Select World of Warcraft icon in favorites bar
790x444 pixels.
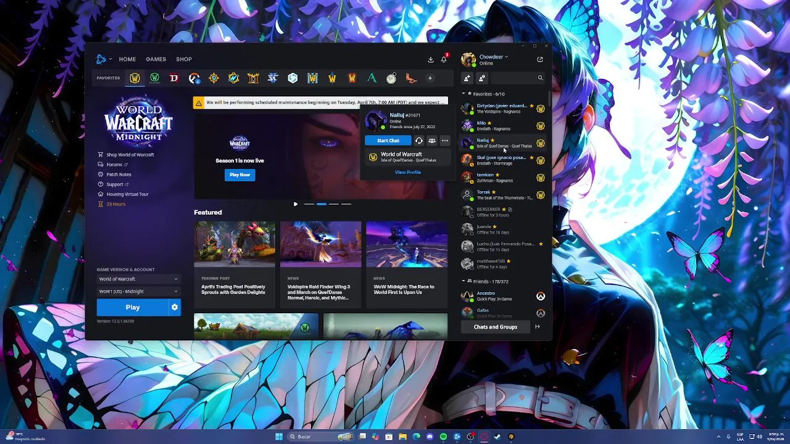(x=135, y=78)
